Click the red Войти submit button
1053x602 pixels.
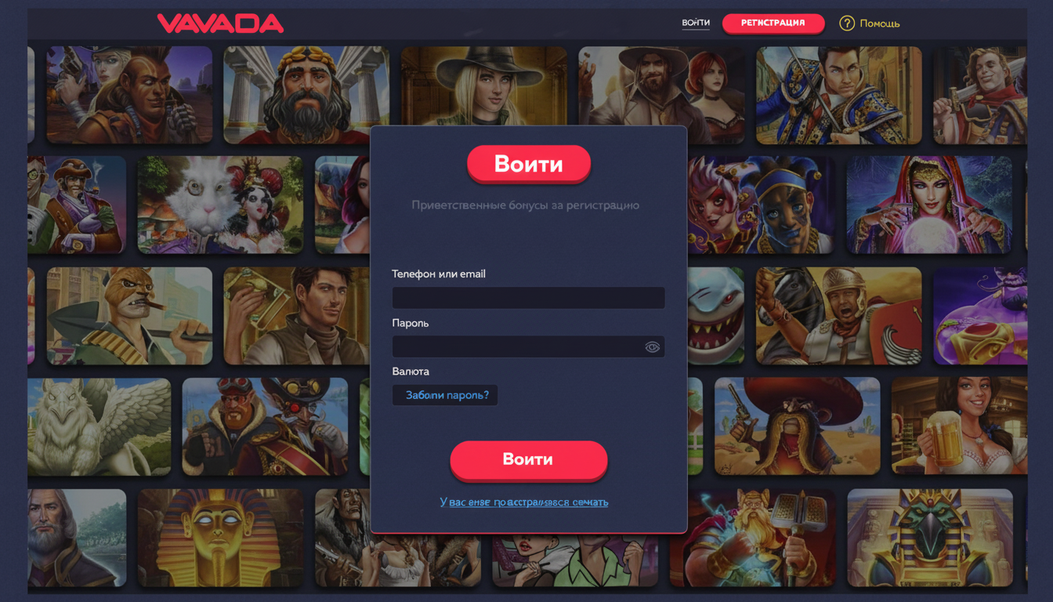point(528,459)
